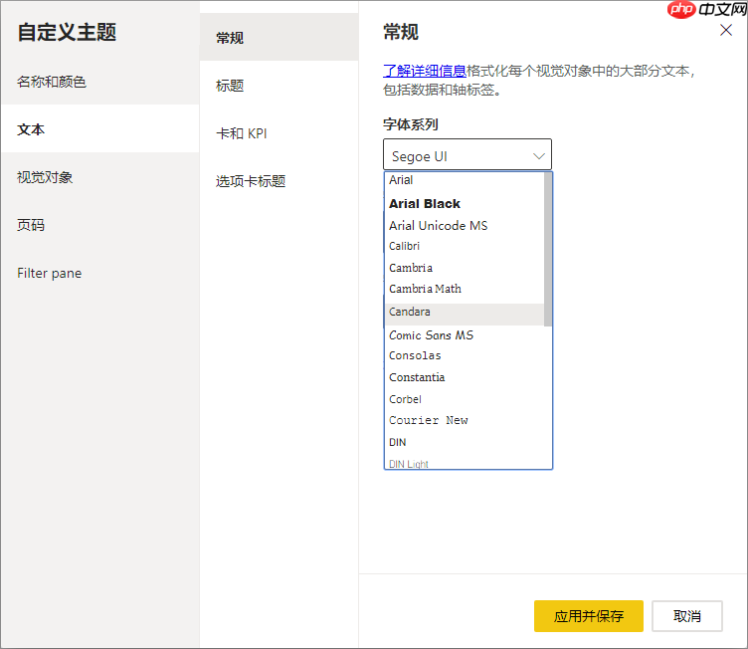Image resolution: width=748 pixels, height=649 pixels.
Task: Select the Cambria font option
Action: (465, 268)
